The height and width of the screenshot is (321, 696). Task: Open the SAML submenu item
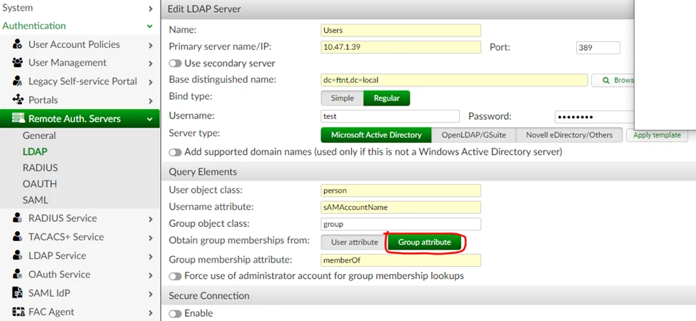(36, 200)
